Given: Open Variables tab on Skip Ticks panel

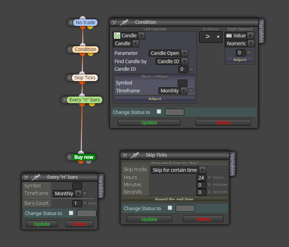Looking at the screenshot, I should (232, 164).
